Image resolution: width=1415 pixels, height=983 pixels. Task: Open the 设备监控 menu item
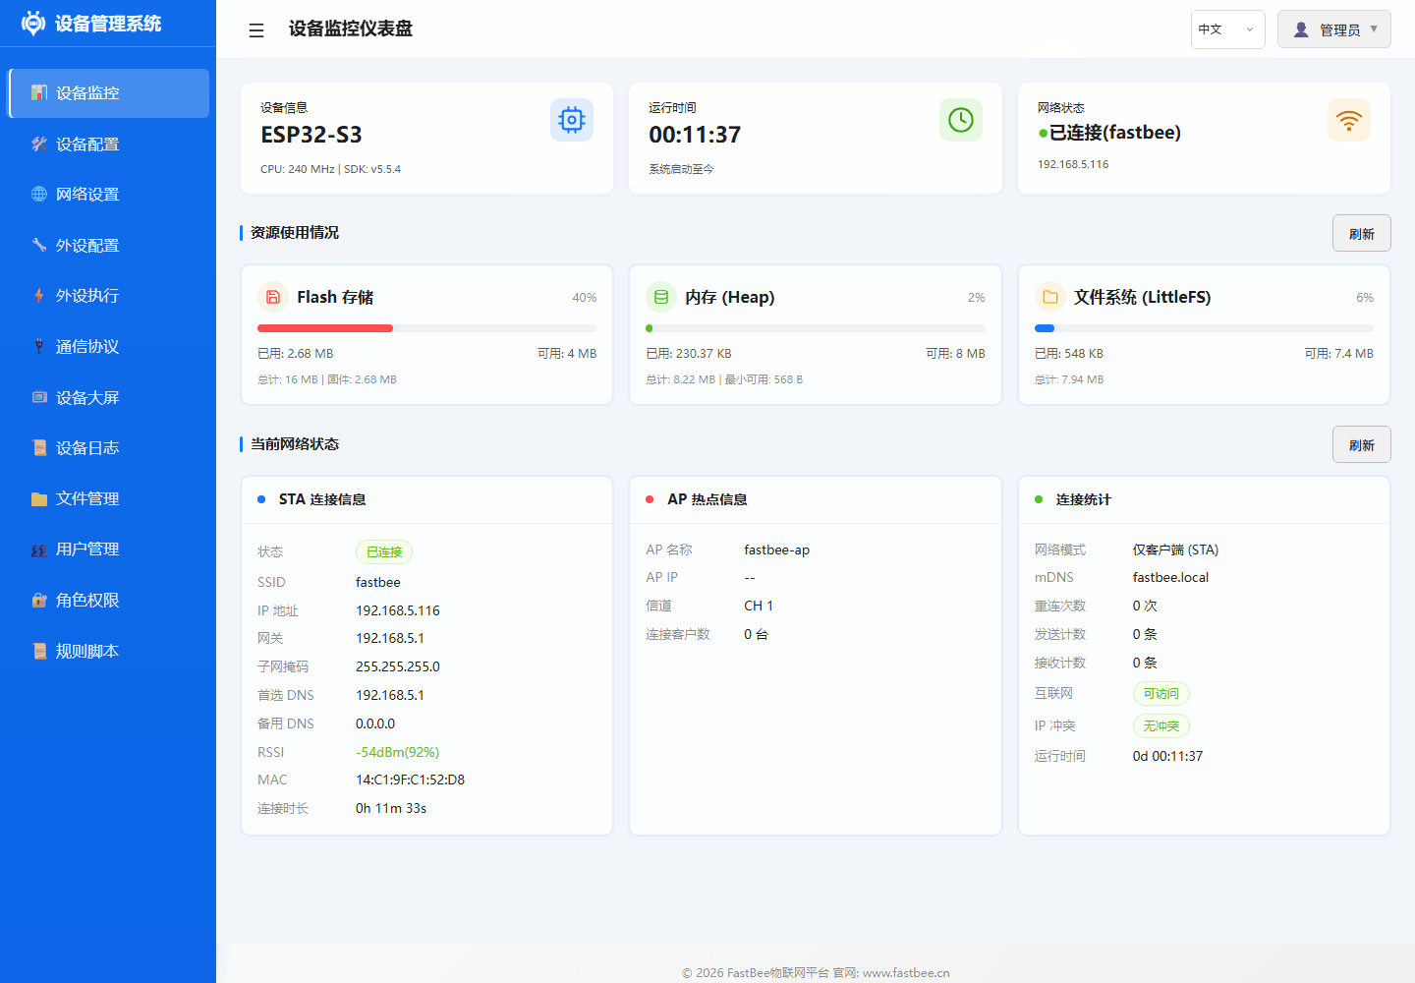(109, 93)
